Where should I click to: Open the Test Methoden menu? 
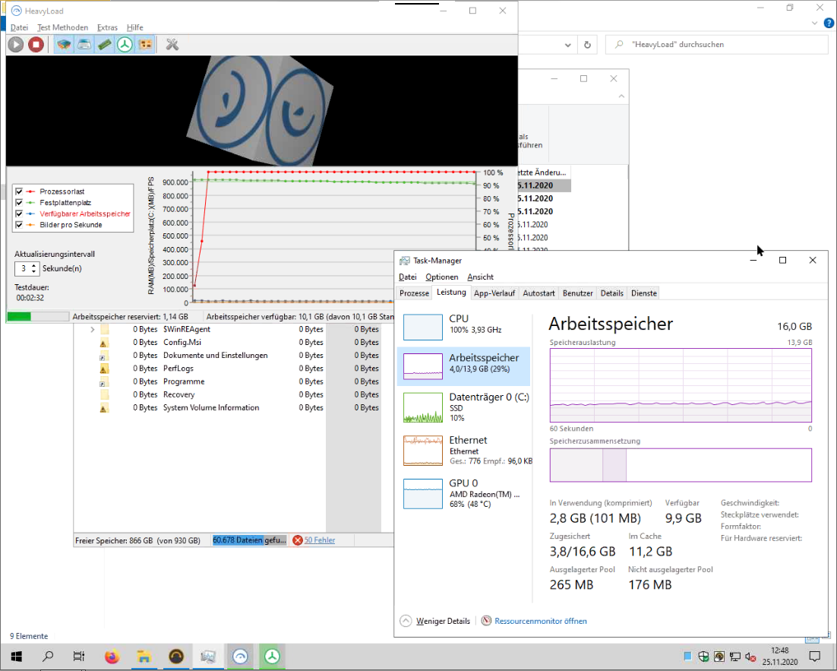click(x=62, y=27)
